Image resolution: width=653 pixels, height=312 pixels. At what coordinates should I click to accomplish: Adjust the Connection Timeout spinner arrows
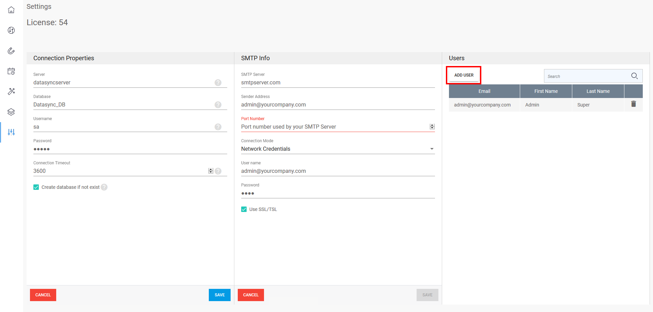[211, 171]
